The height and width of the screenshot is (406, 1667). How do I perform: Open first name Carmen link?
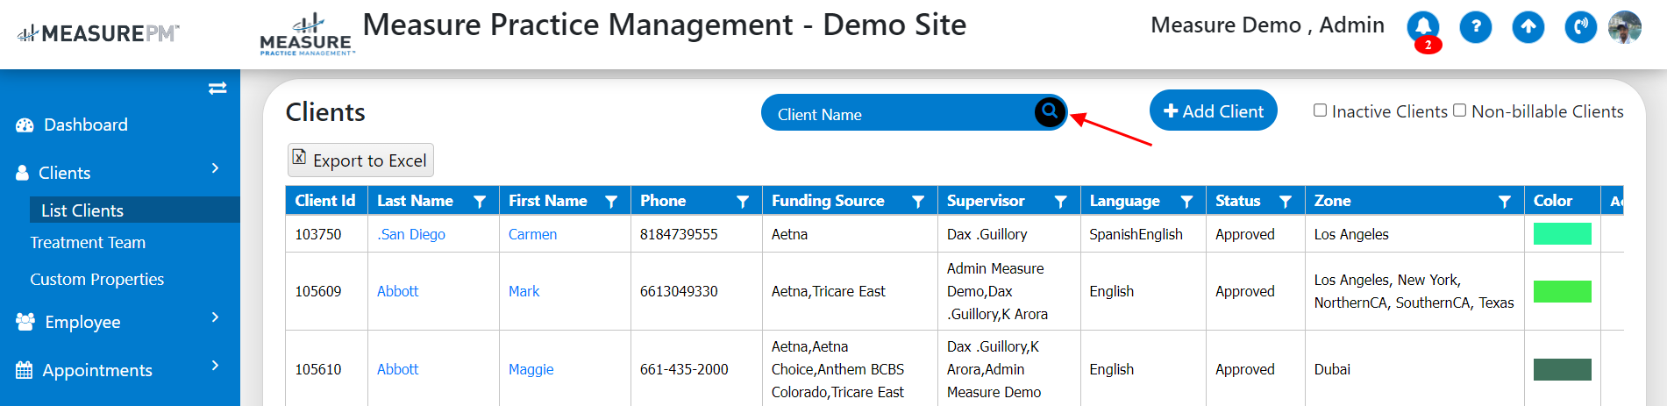coord(532,235)
